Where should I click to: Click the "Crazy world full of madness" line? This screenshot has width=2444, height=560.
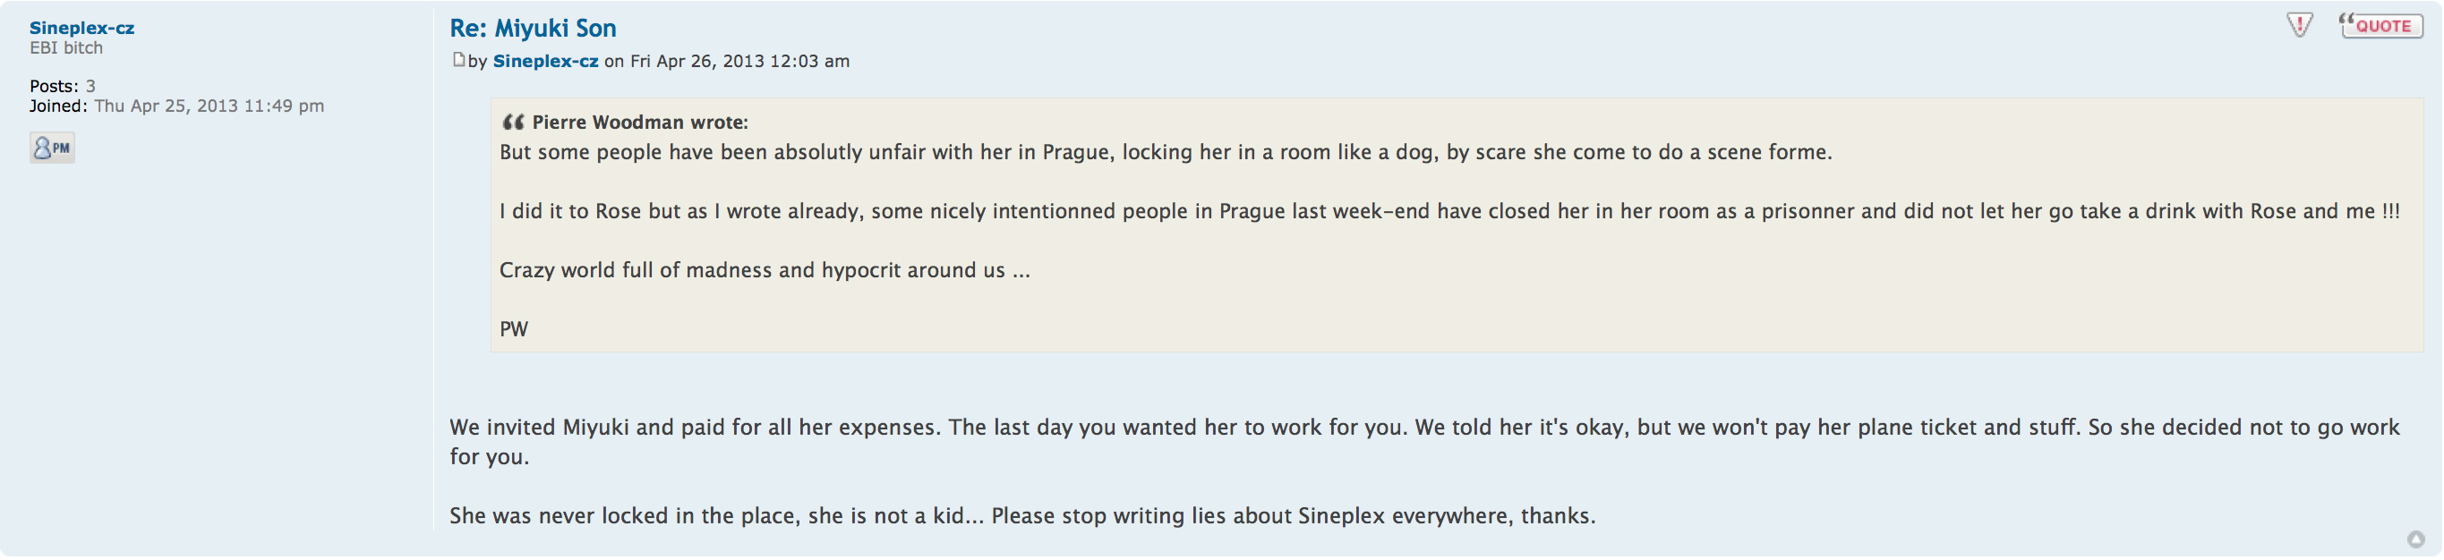click(764, 270)
